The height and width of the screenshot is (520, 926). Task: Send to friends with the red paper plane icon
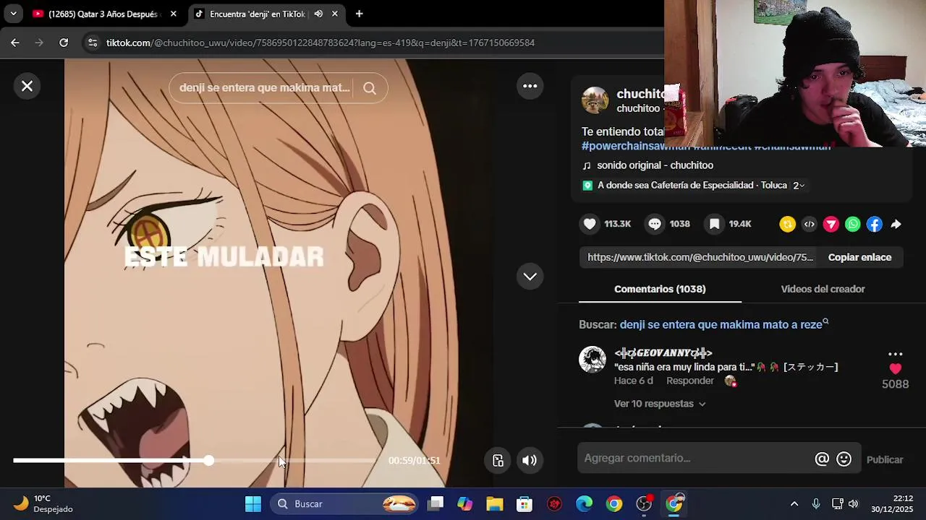(x=831, y=225)
